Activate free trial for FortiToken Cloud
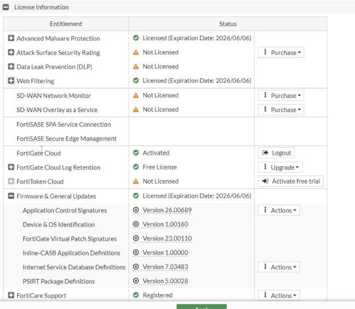This screenshot has width=355, height=309. pyautogui.click(x=290, y=182)
